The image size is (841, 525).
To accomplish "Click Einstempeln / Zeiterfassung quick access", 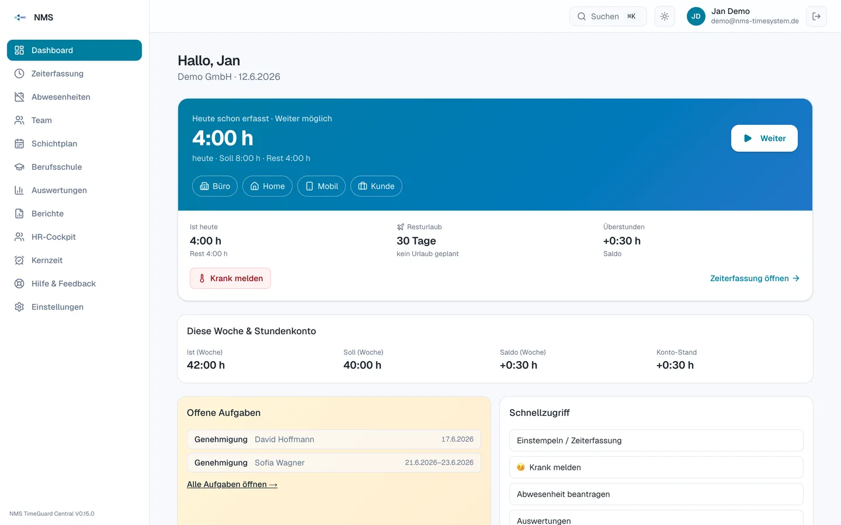I will 656,440.
